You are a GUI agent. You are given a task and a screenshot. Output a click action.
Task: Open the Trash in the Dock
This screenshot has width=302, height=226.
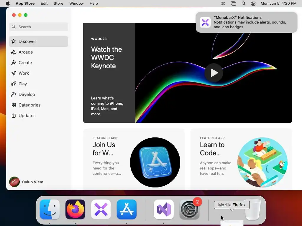tap(252, 210)
